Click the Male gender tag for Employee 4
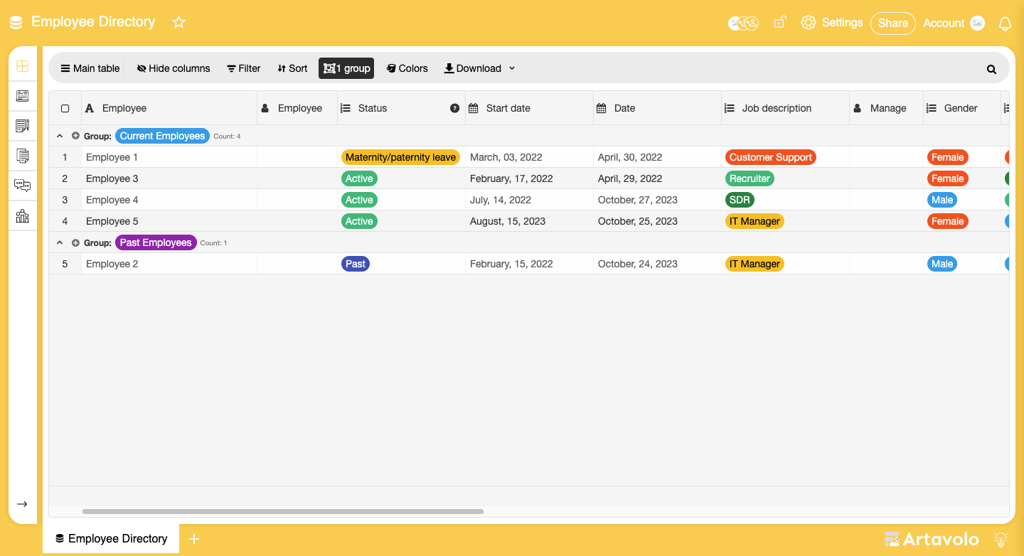The width and height of the screenshot is (1024, 556). 942,200
